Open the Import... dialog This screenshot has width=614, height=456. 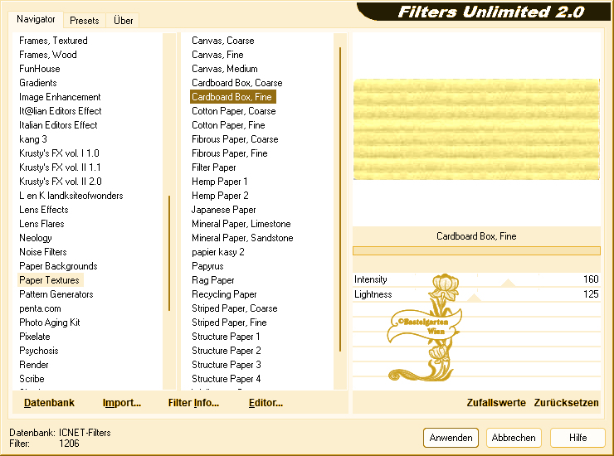point(122,403)
